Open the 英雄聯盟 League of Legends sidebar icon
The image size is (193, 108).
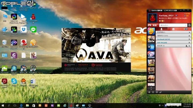(151, 63)
